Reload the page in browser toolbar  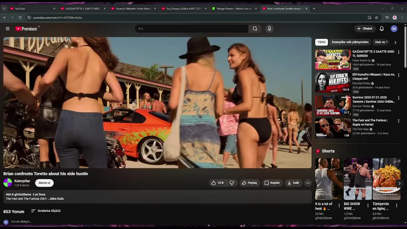click(x=20, y=17)
